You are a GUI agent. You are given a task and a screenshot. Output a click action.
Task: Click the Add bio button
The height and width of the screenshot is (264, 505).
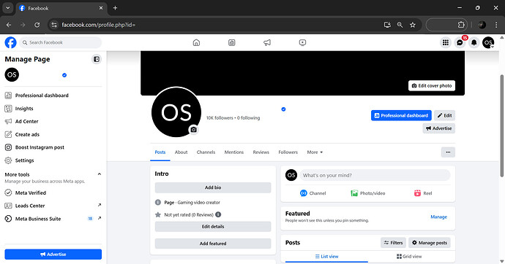213,187
